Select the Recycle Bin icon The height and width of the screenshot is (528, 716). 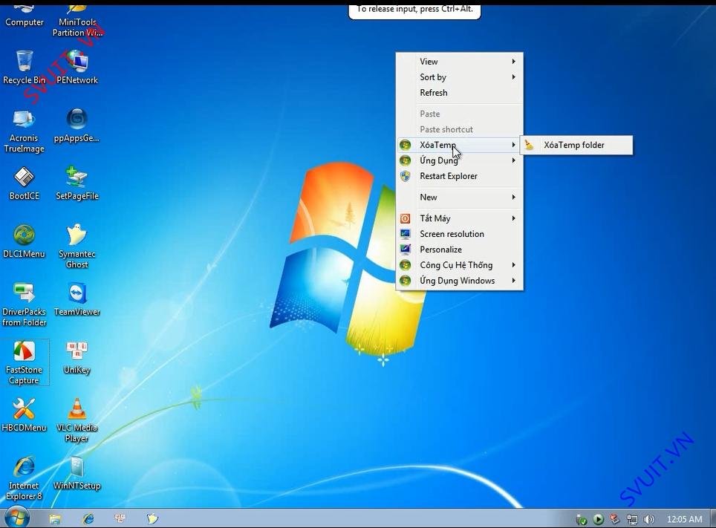[x=25, y=68]
